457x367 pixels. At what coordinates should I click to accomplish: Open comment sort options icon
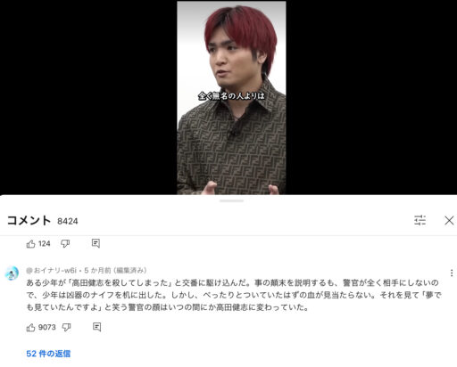click(x=420, y=220)
